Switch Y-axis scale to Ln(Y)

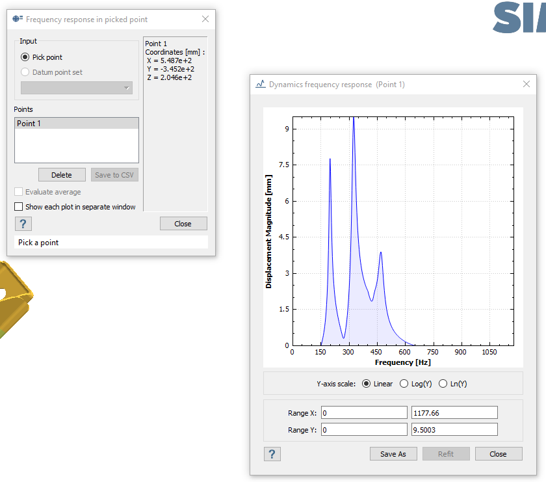(443, 384)
